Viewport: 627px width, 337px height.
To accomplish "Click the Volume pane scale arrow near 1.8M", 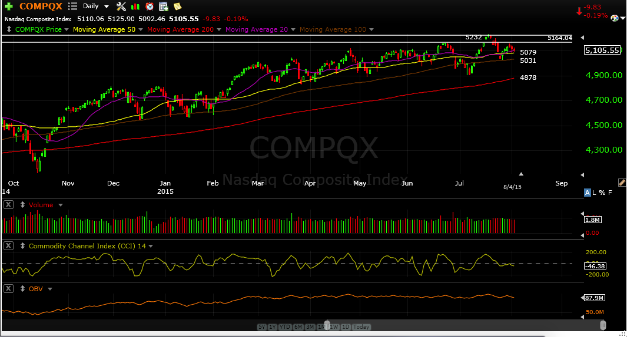I will coord(582,214).
